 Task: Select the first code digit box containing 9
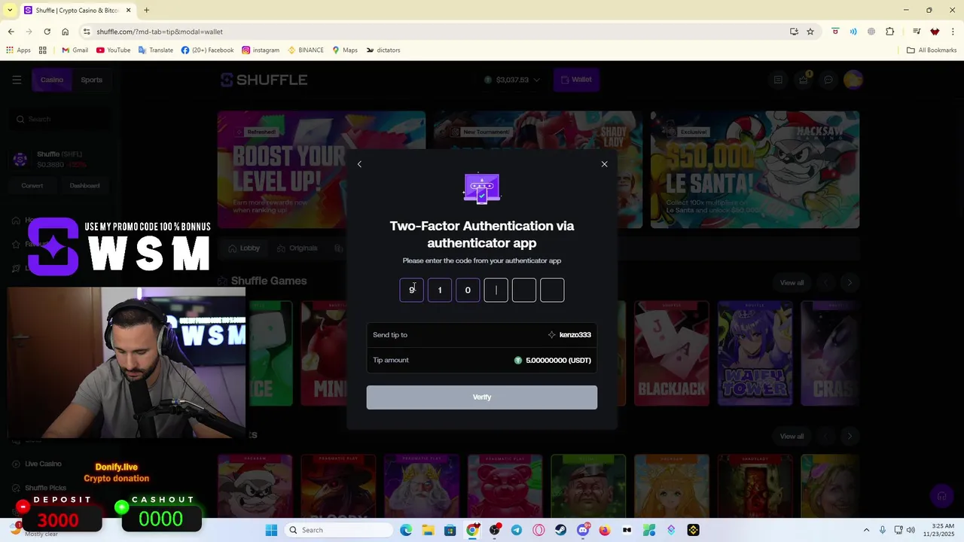(x=411, y=290)
